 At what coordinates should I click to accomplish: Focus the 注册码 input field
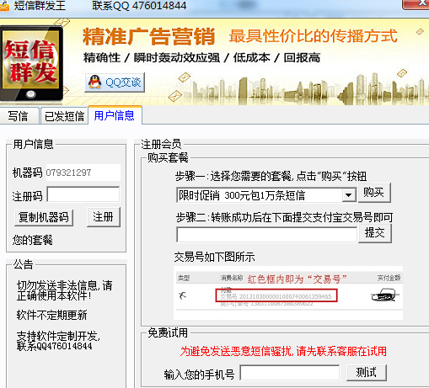pyautogui.click(x=83, y=194)
